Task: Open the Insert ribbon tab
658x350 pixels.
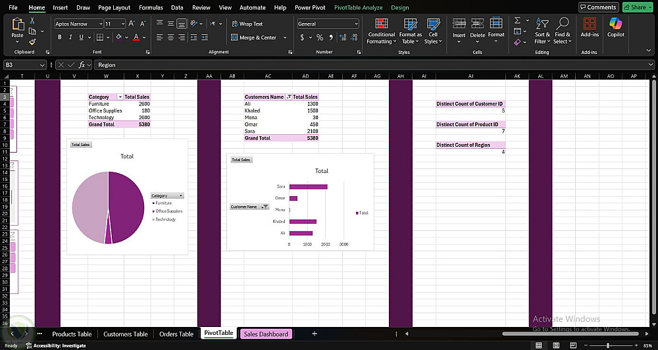Action: click(60, 7)
